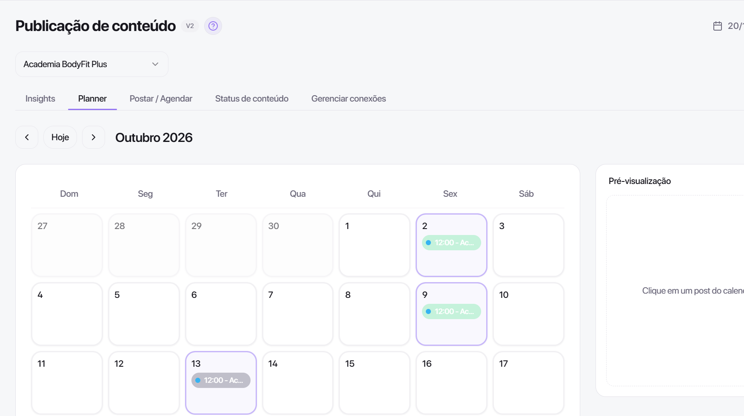Viewport: 744px width, 416px height.
Task: Select day 4 in the calendar
Action: 67,314
